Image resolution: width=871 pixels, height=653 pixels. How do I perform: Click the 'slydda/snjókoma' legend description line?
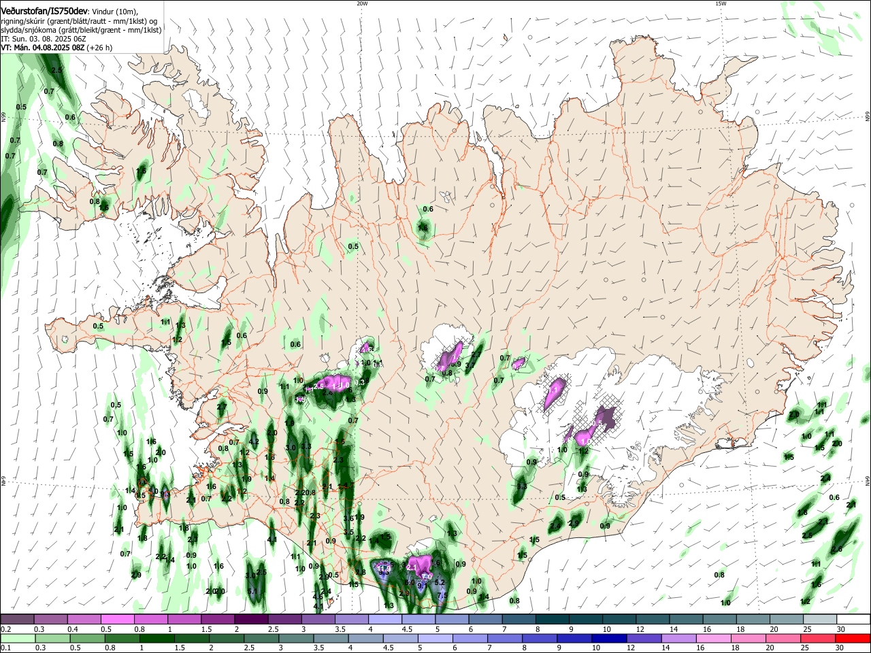pos(81,30)
